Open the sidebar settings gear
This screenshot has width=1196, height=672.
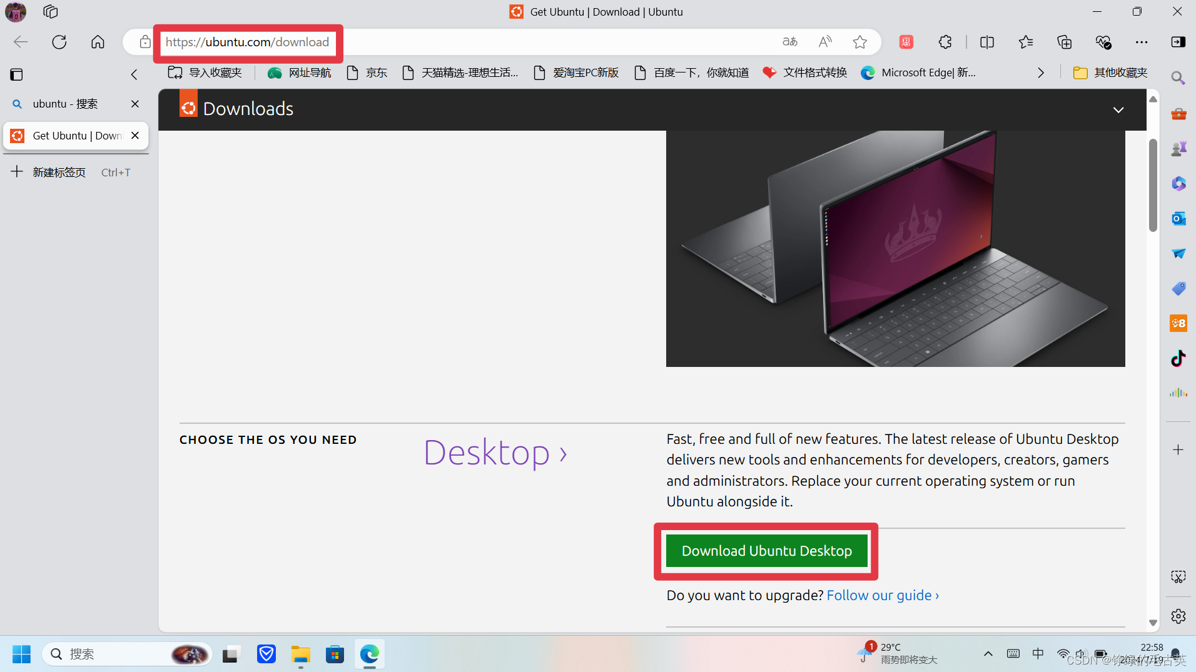[x=1178, y=616]
